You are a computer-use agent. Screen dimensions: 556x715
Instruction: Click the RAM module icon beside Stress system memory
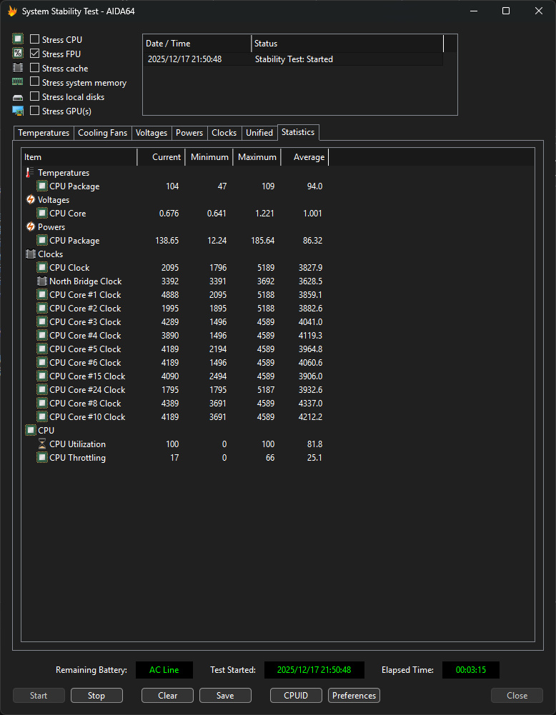[18, 82]
